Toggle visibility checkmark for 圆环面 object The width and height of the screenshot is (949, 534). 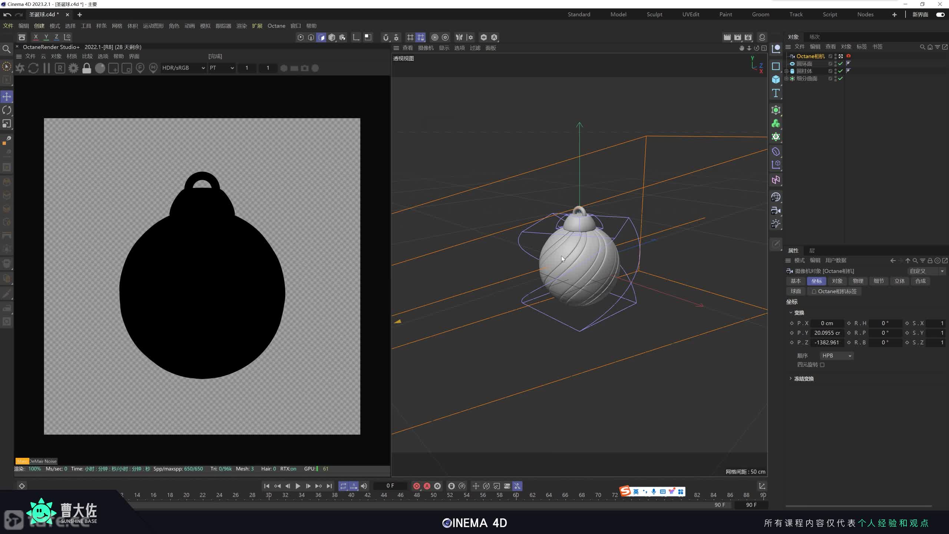click(840, 64)
